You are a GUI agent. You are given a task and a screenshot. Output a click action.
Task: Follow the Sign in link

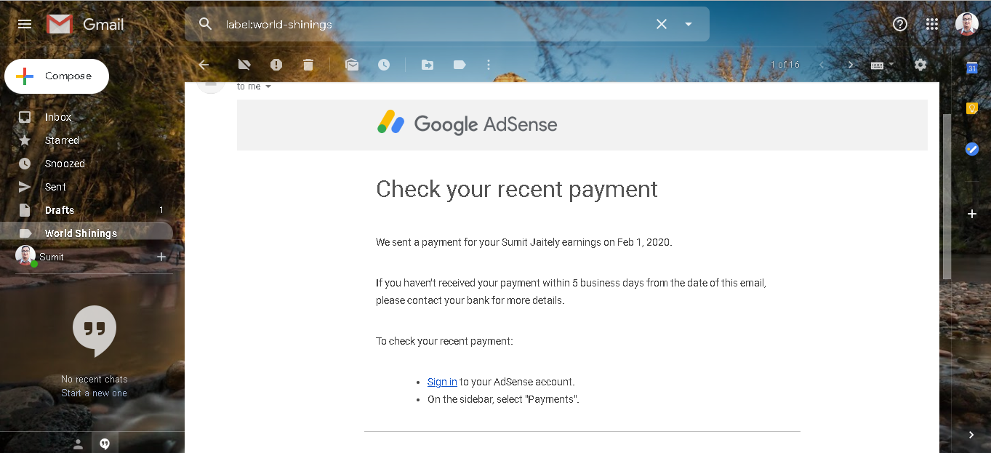pos(442,382)
